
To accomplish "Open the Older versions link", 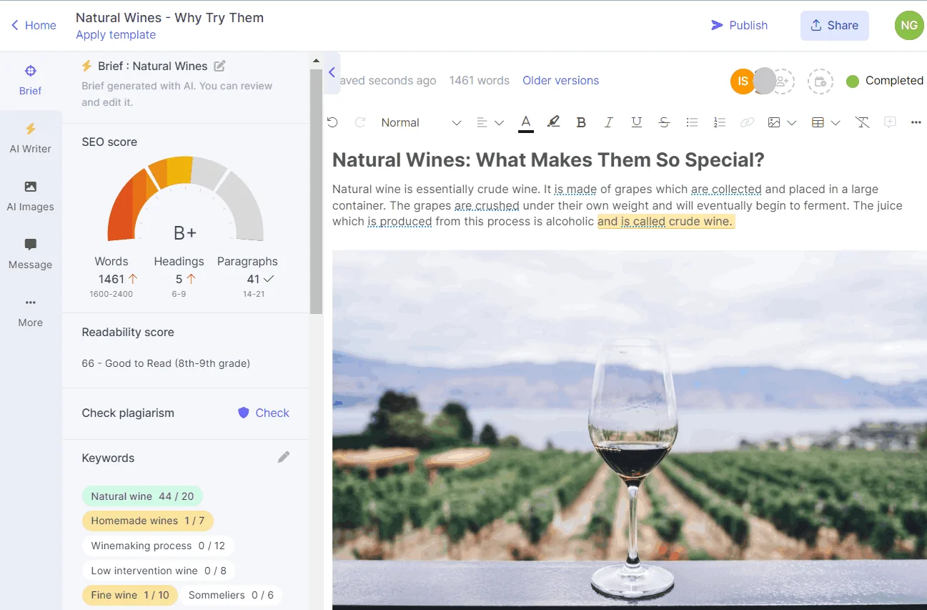I will [560, 80].
